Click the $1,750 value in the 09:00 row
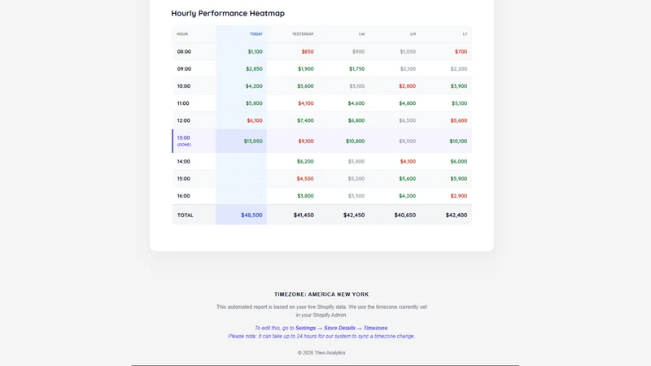651x366 pixels. 356,69
